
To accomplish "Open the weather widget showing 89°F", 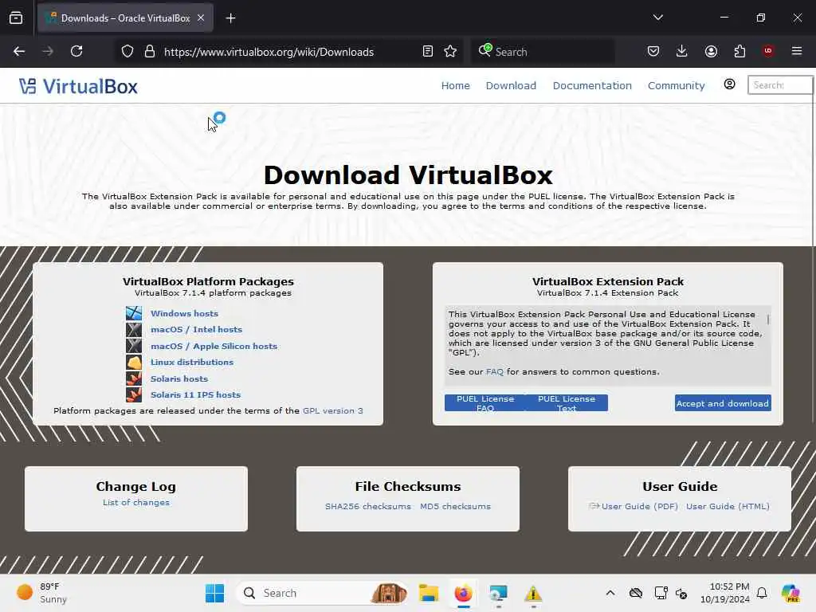I will [x=42, y=593].
